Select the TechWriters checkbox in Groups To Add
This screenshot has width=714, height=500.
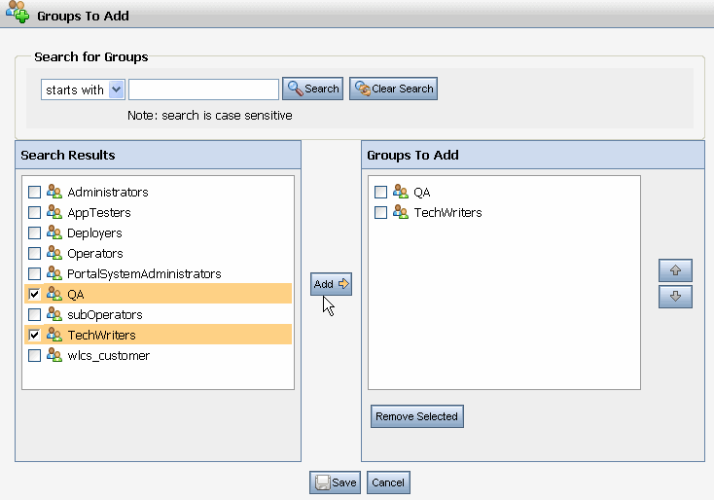pyautogui.click(x=381, y=213)
